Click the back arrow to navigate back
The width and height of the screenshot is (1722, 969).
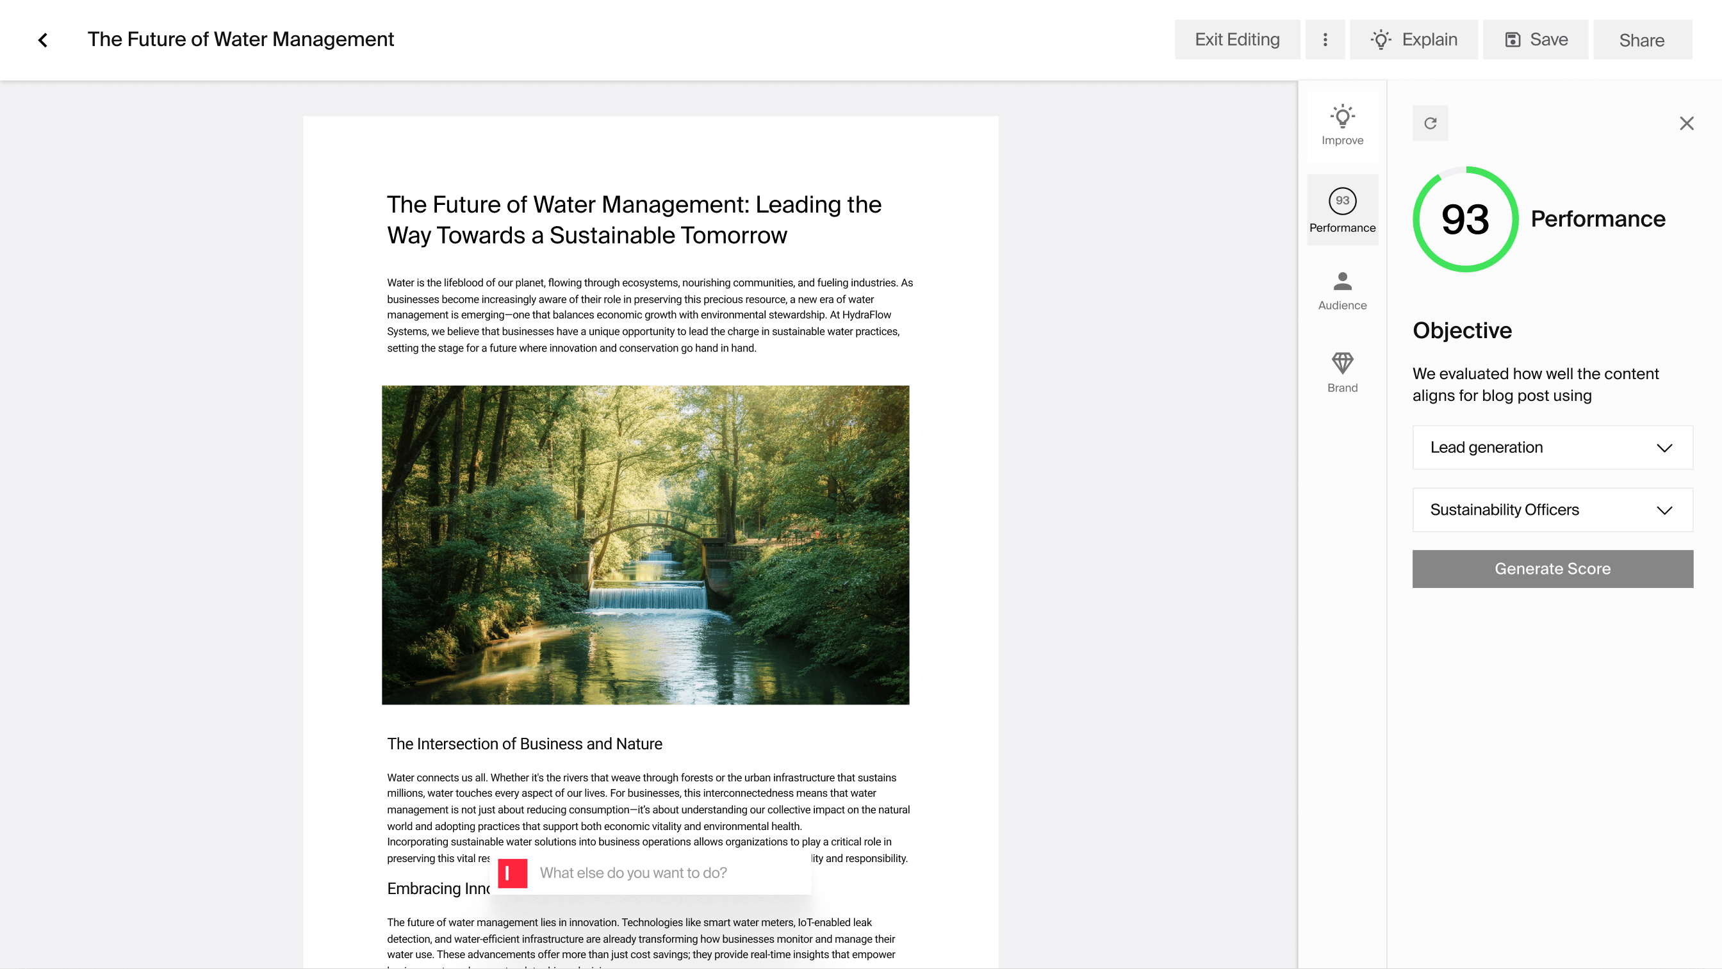click(40, 40)
